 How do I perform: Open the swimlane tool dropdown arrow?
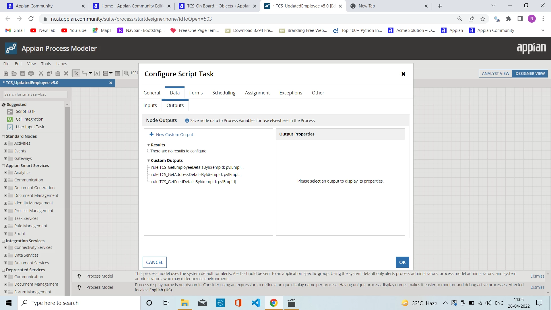point(111,73)
